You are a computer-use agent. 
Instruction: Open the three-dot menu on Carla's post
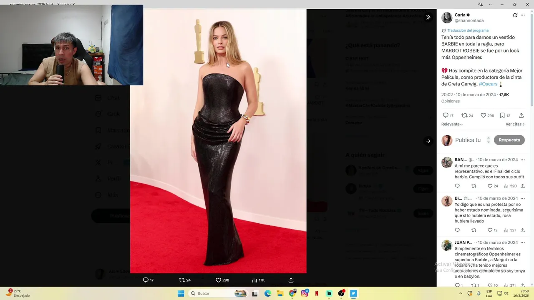(x=523, y=15)
